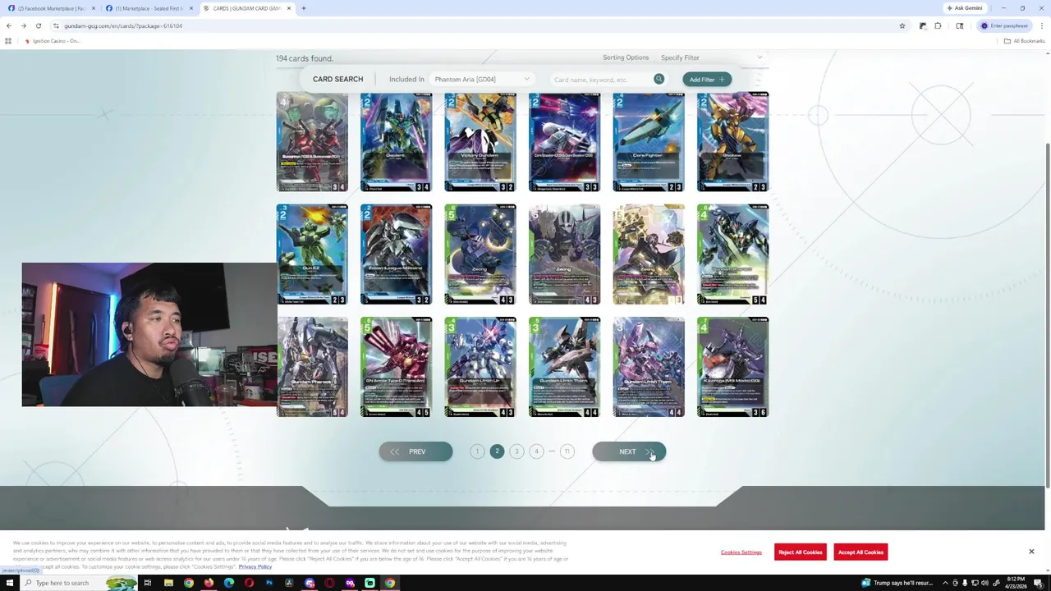Go forward in browser history
This screenshot has height=591, width=1051.
point(24,25)
